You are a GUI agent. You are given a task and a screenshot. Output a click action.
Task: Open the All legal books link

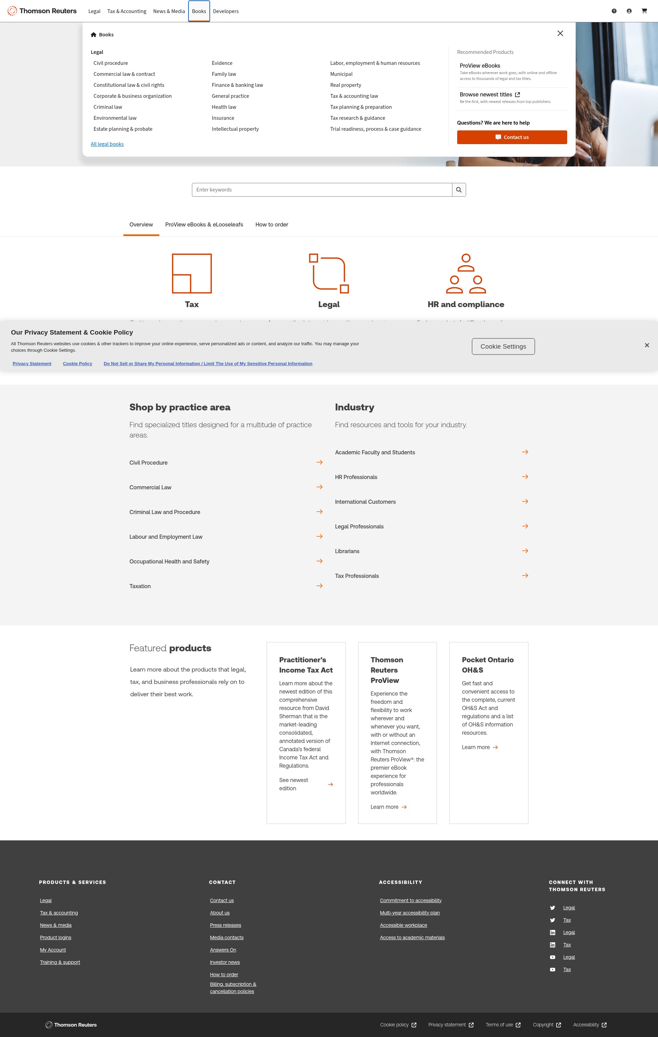point(107,144)
